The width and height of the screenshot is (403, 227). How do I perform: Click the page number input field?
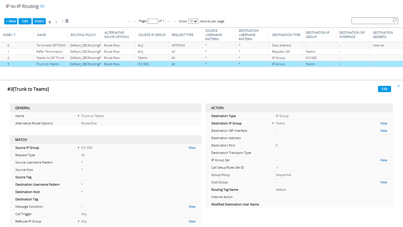[152, 21]
